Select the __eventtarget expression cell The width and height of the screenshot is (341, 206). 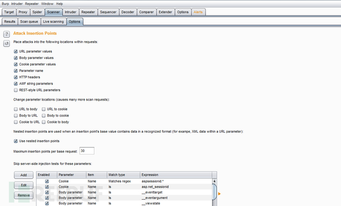[176, 192]
